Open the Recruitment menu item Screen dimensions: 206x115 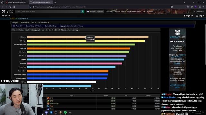(148, 11)
